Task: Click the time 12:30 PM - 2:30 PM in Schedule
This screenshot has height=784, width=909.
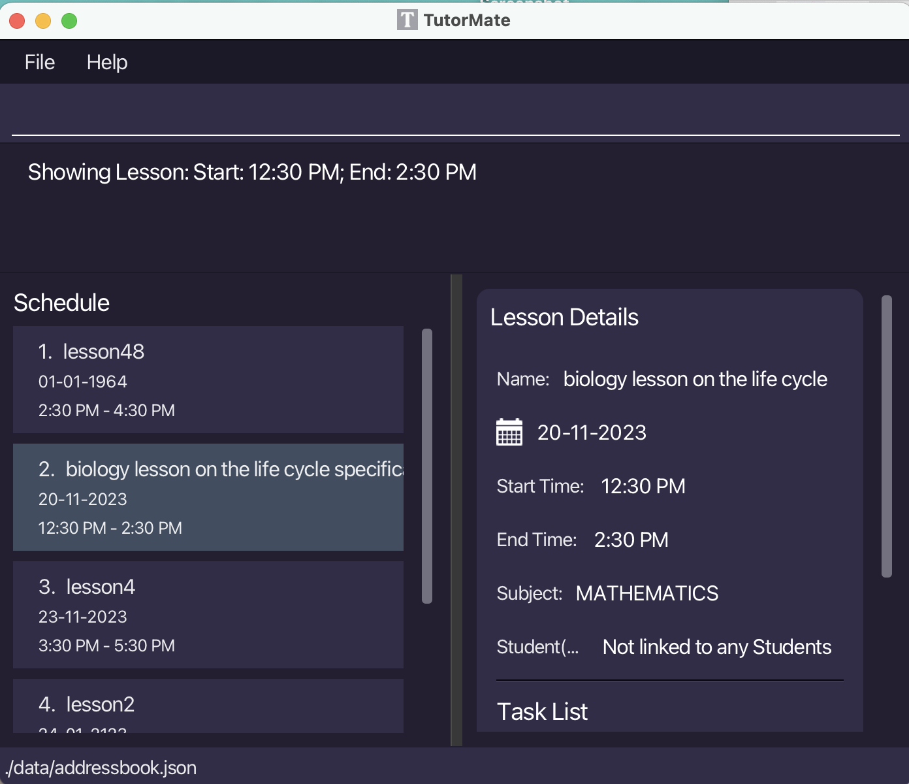Action: pyautogui.click(x=110, y=528)
